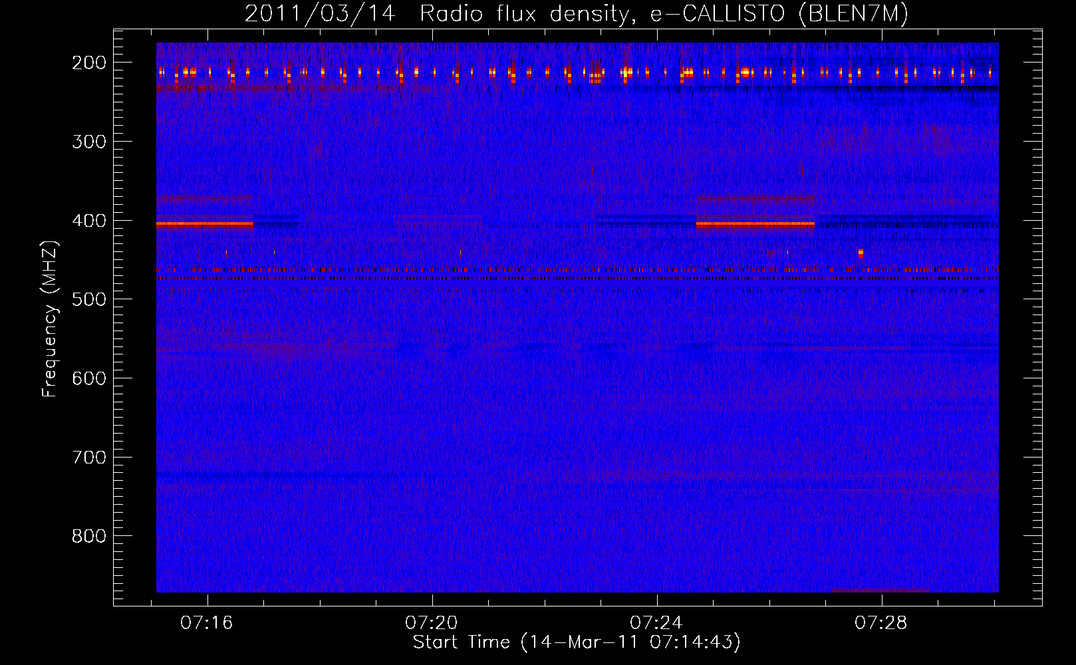Click the bright red 400 MHz band near 07:26
Viewport: 1076px width, 665px height.
pyautogui.click(x=755, y=225)
